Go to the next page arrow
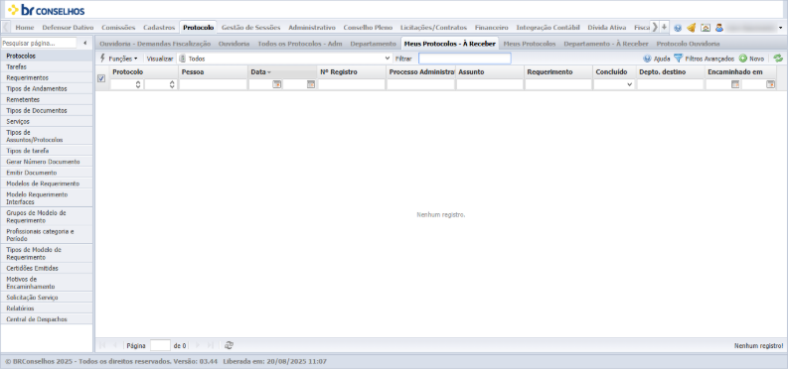The height and width of the screenshot is (369, 788). (198, 345)
